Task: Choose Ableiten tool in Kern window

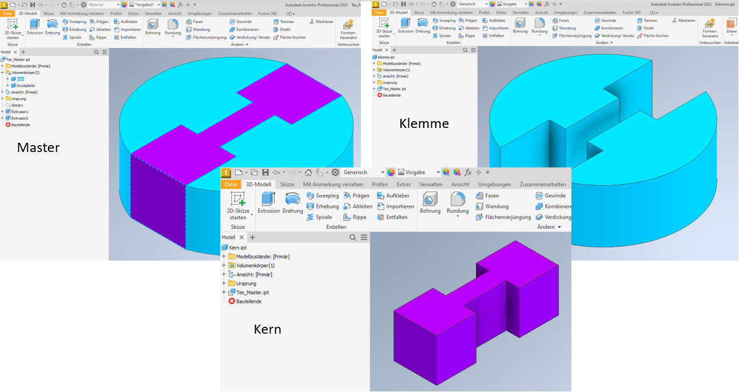Action: click(x=357, y=206)
